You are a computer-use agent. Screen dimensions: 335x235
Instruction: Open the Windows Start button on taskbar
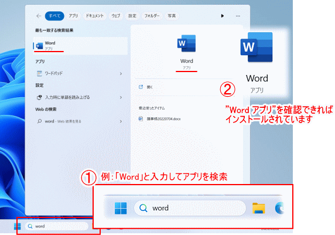click(x=18, y=226)
